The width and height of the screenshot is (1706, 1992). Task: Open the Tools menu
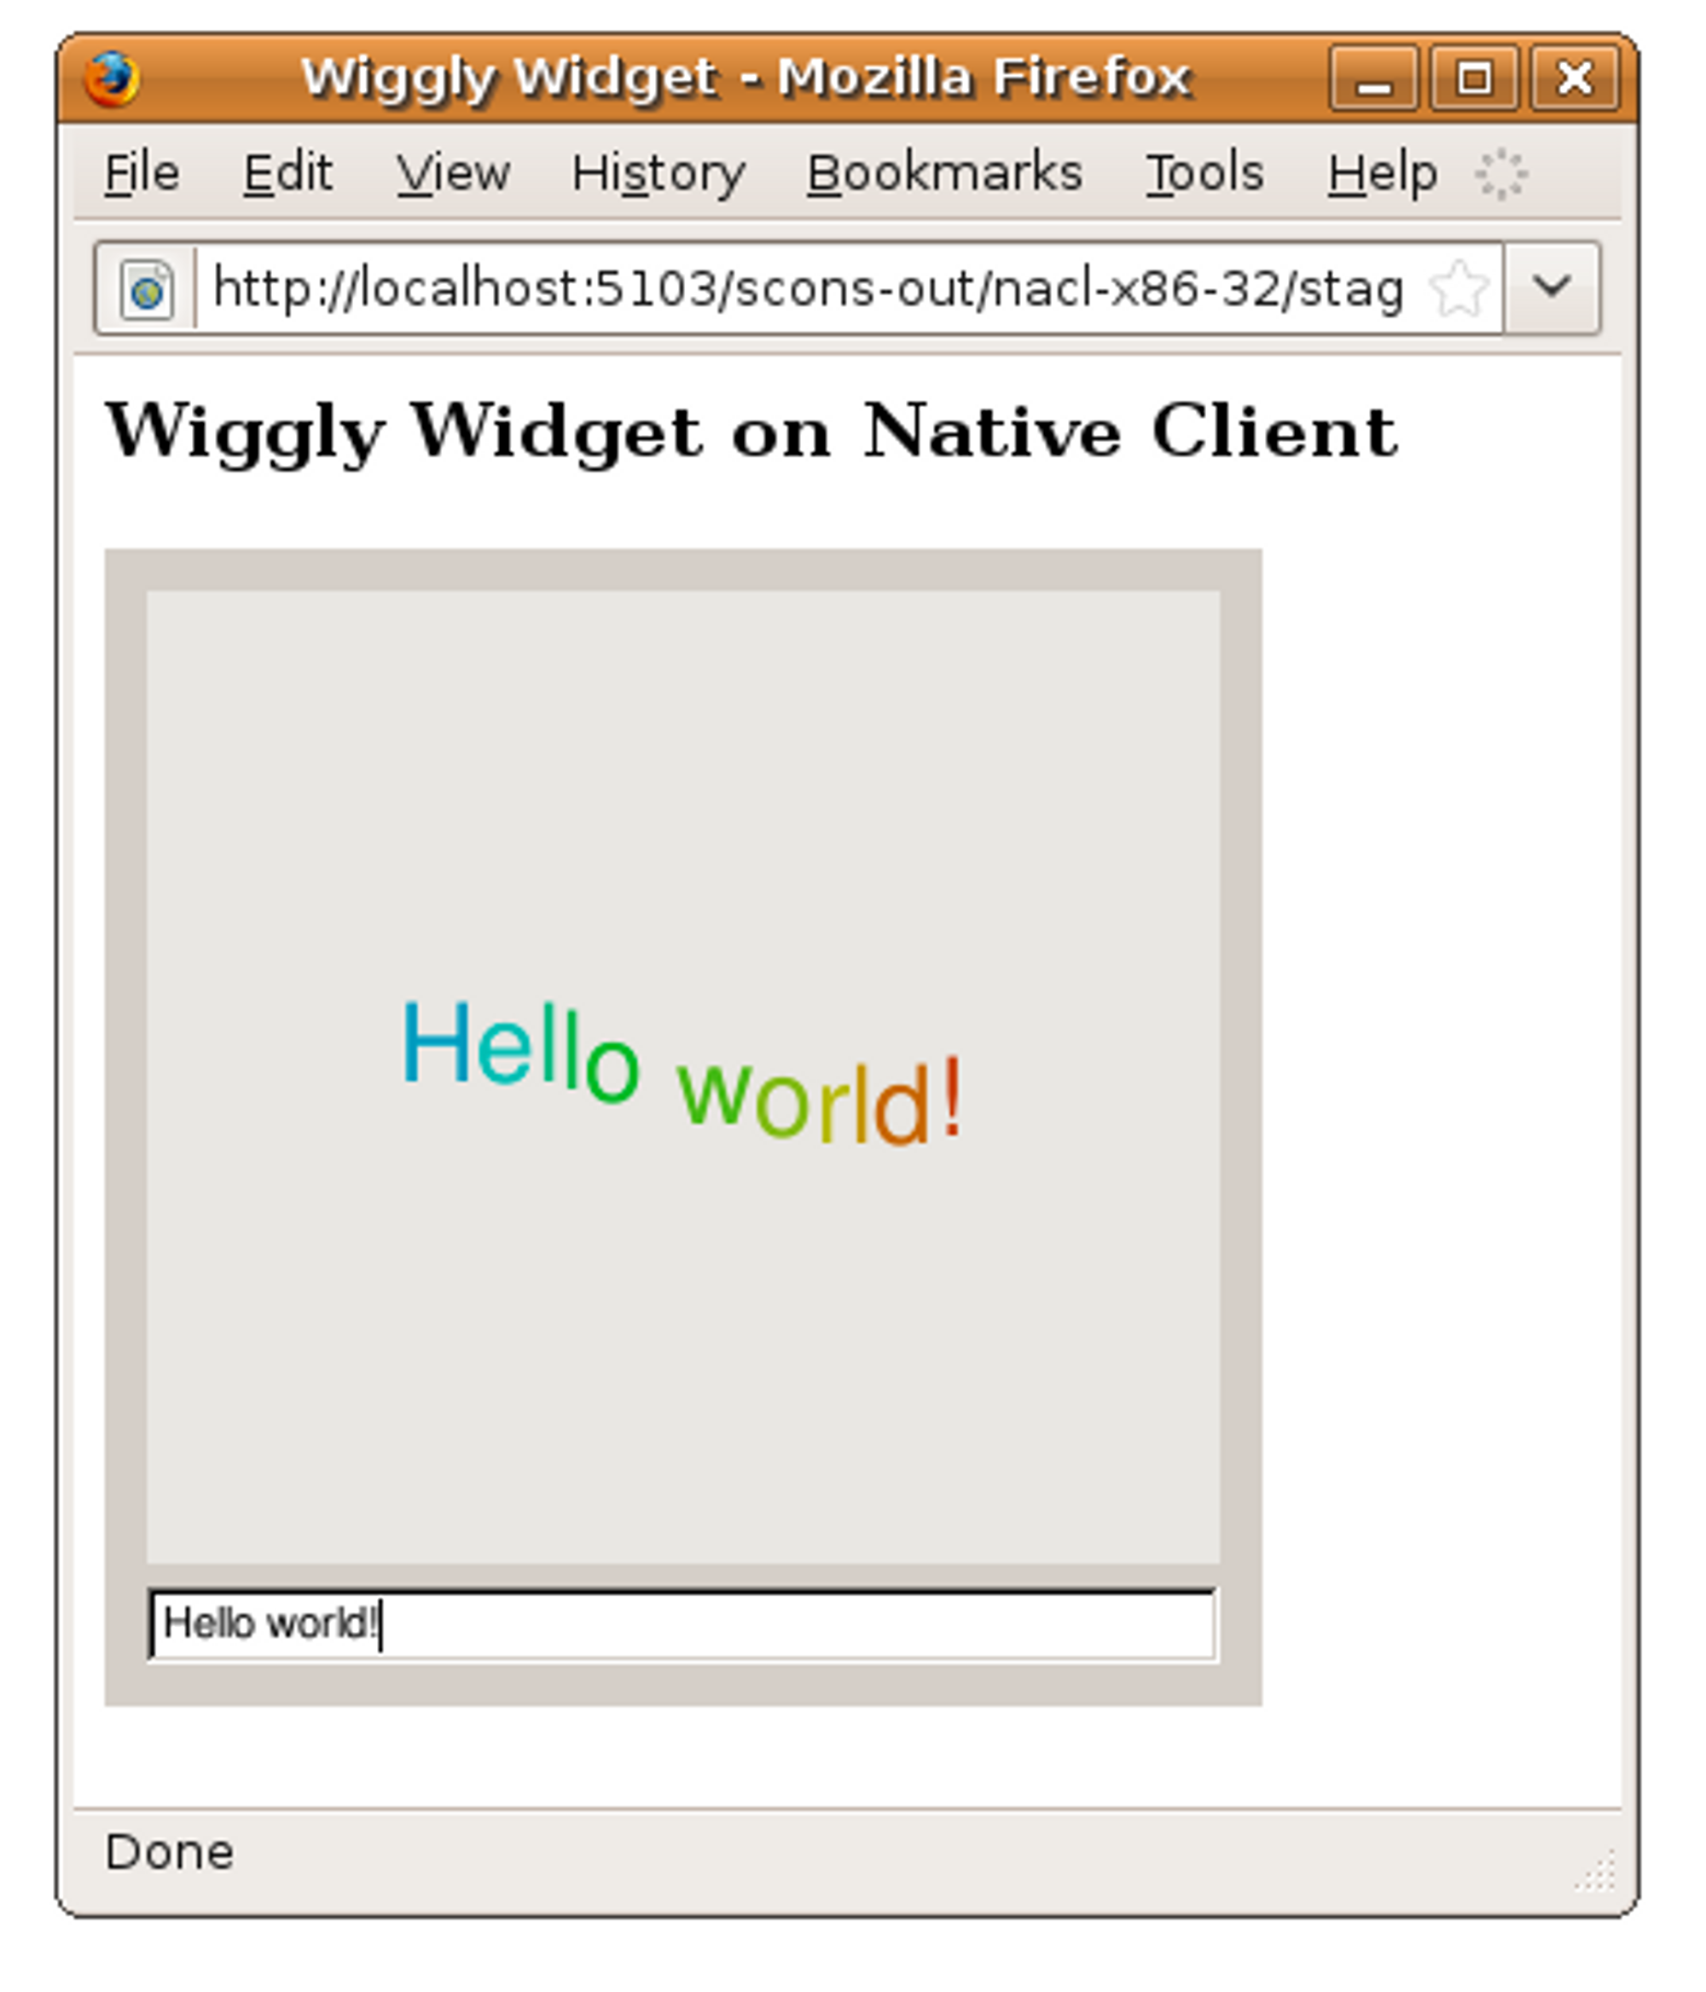click(x=1204, y=174)
